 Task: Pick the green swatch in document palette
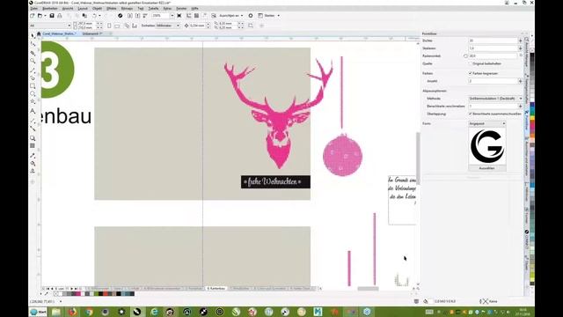tap(96, 294)
